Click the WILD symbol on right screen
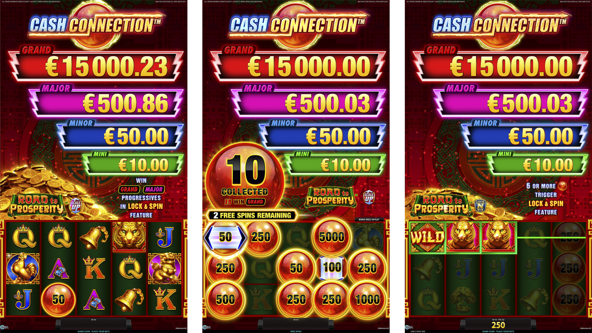This screenshot has height=333, width=592. pyautogui.click(x=427, y=237)
